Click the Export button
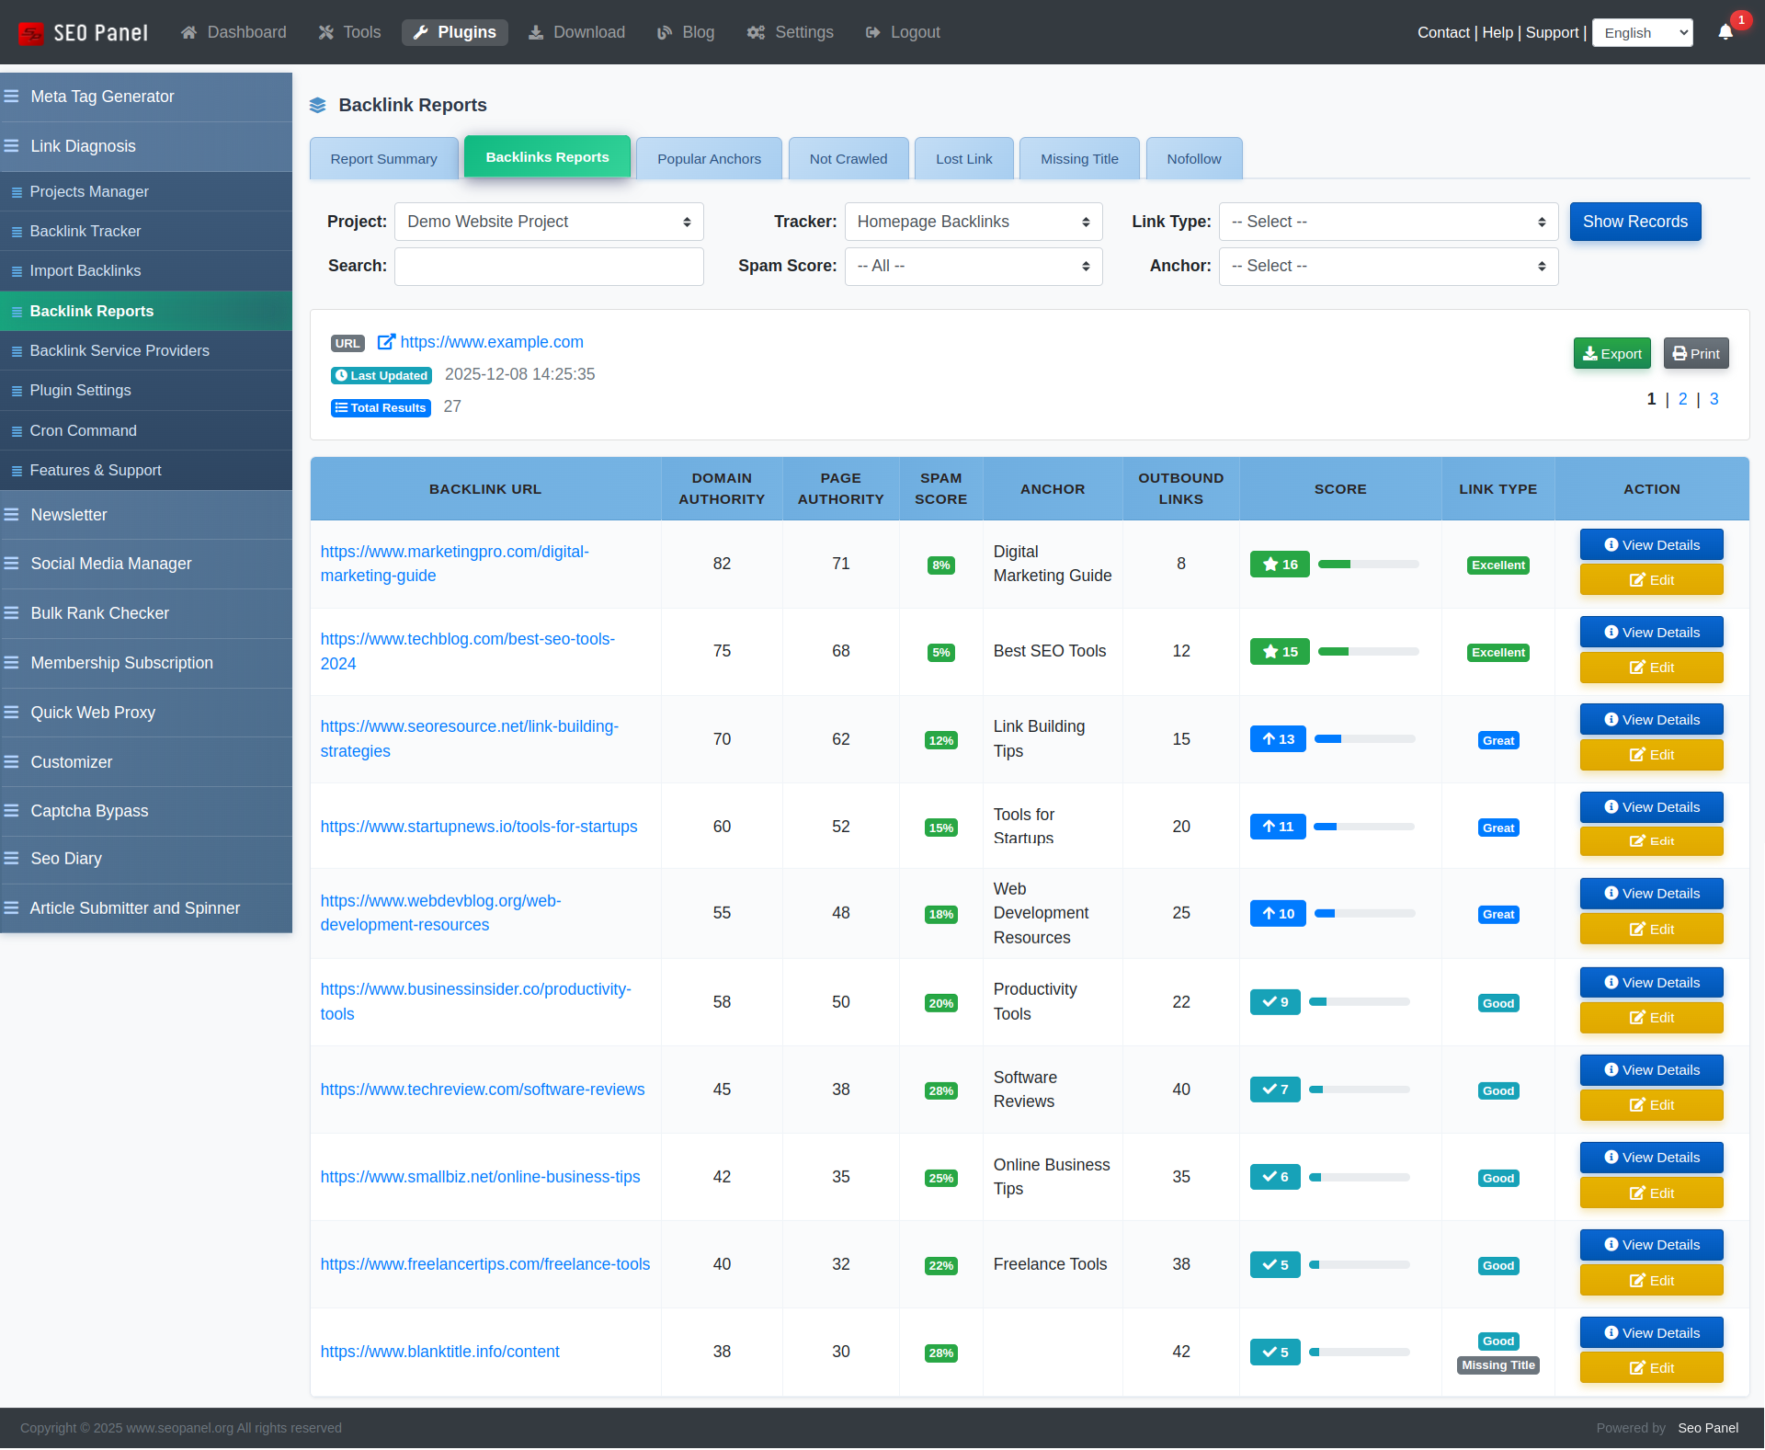Screen dimensions: 1765x1450 [x=1611, y=353]
